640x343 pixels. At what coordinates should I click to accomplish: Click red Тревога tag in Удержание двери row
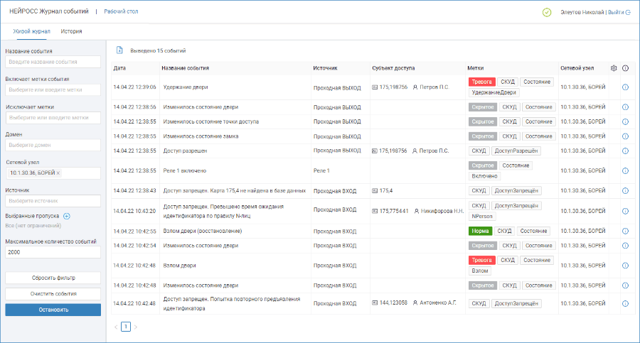pos(481,82)
